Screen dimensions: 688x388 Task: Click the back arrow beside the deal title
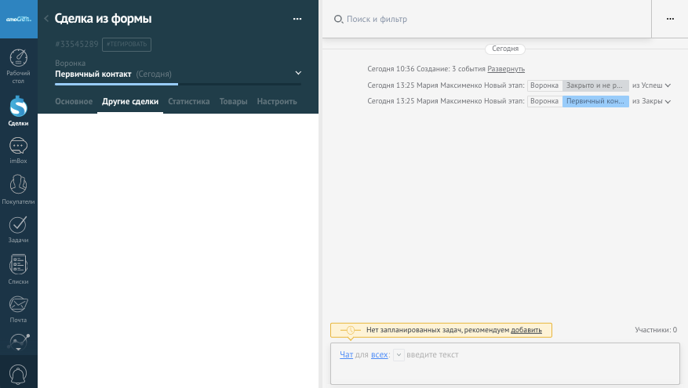pyautogui.click(x=46, y=19)
